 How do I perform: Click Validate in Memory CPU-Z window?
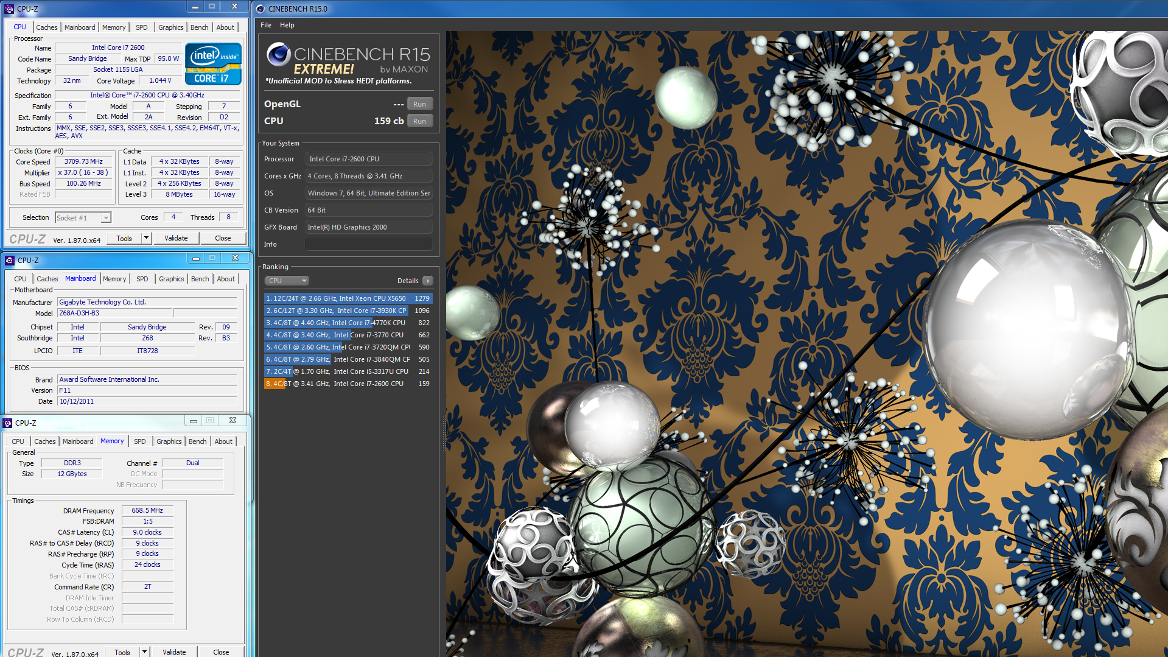tap(174, 652)
